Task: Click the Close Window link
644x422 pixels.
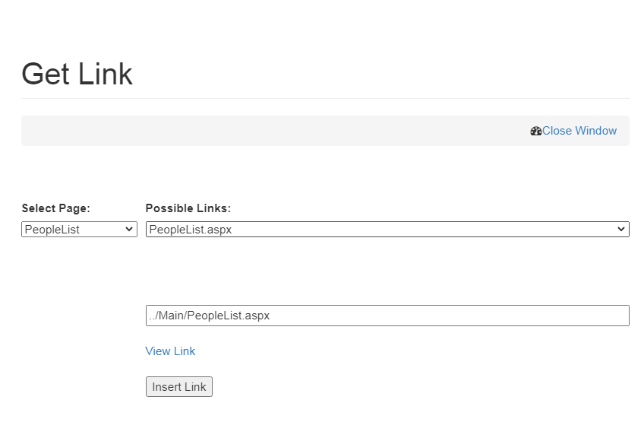Action: (x=579, y=131)
